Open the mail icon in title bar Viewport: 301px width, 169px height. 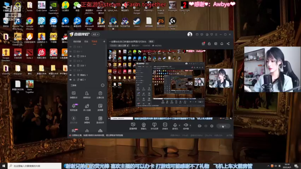[x=197, y=35]
